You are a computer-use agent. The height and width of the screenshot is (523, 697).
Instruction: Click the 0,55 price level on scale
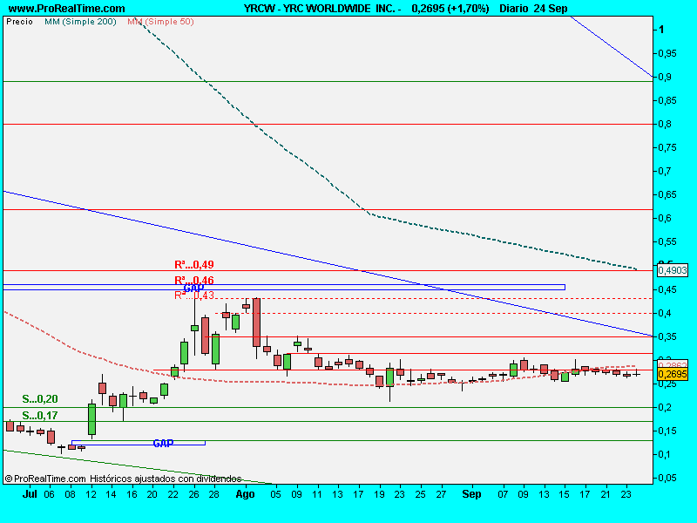tap(667, 242)
